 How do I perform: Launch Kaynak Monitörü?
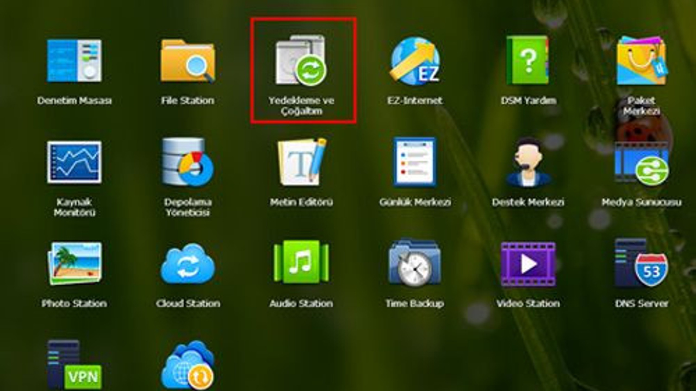pyautogui.click(x=74, y=162)
